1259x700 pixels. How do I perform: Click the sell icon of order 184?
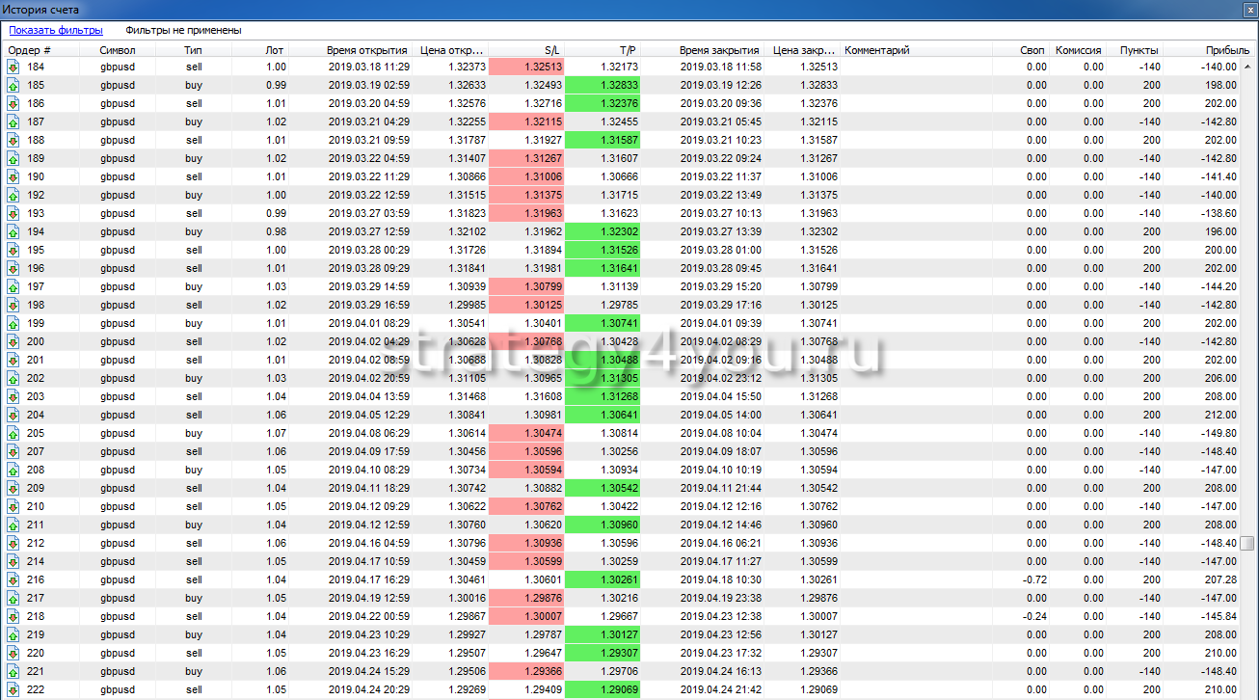click(13, 67)
